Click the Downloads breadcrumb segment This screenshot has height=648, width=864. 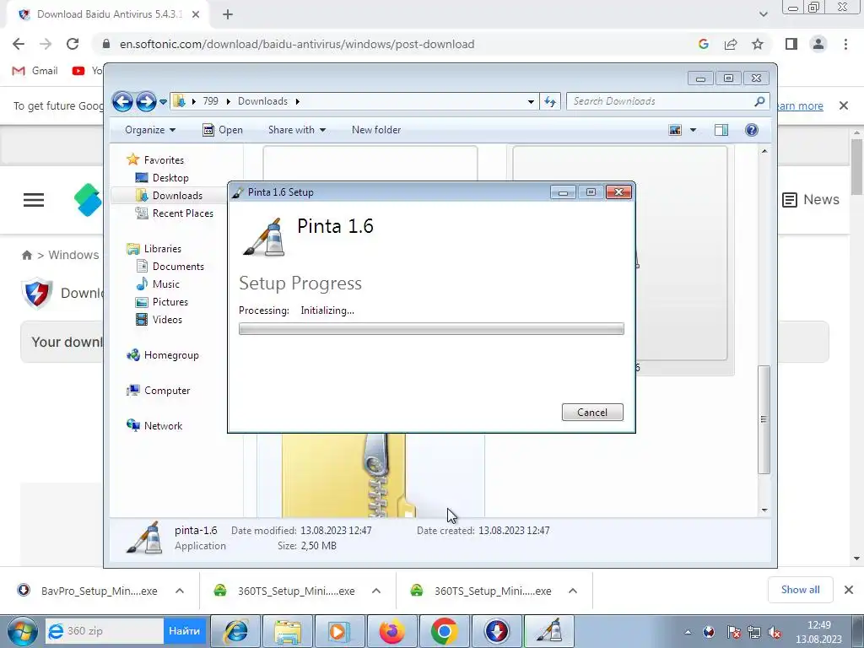click(263, 101)
